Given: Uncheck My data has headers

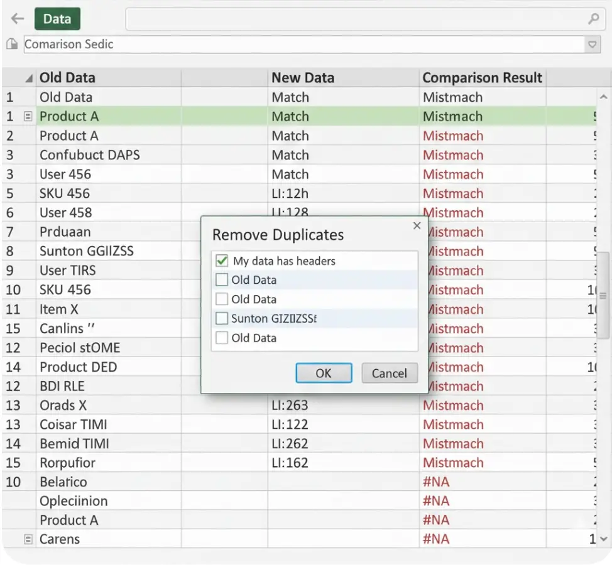Looking at the screenshot, I should tap(221, 261).
